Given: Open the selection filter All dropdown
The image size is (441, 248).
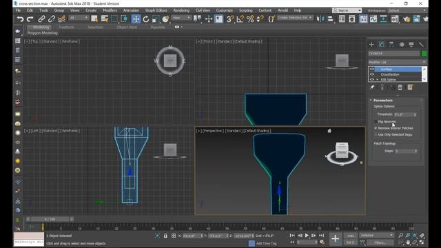Looking at the screenshot, I should pos(79,18).
